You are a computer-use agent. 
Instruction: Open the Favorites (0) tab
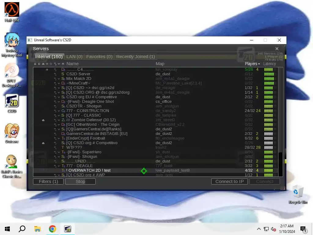(99, 57)
